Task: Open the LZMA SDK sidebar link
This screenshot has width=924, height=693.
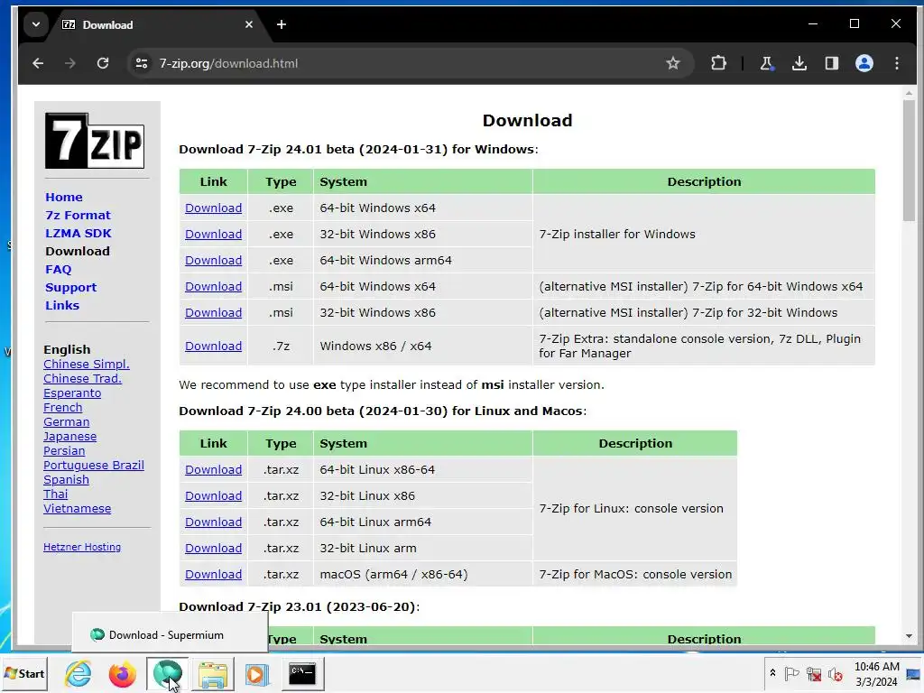Action: click(x=79, y=234)
